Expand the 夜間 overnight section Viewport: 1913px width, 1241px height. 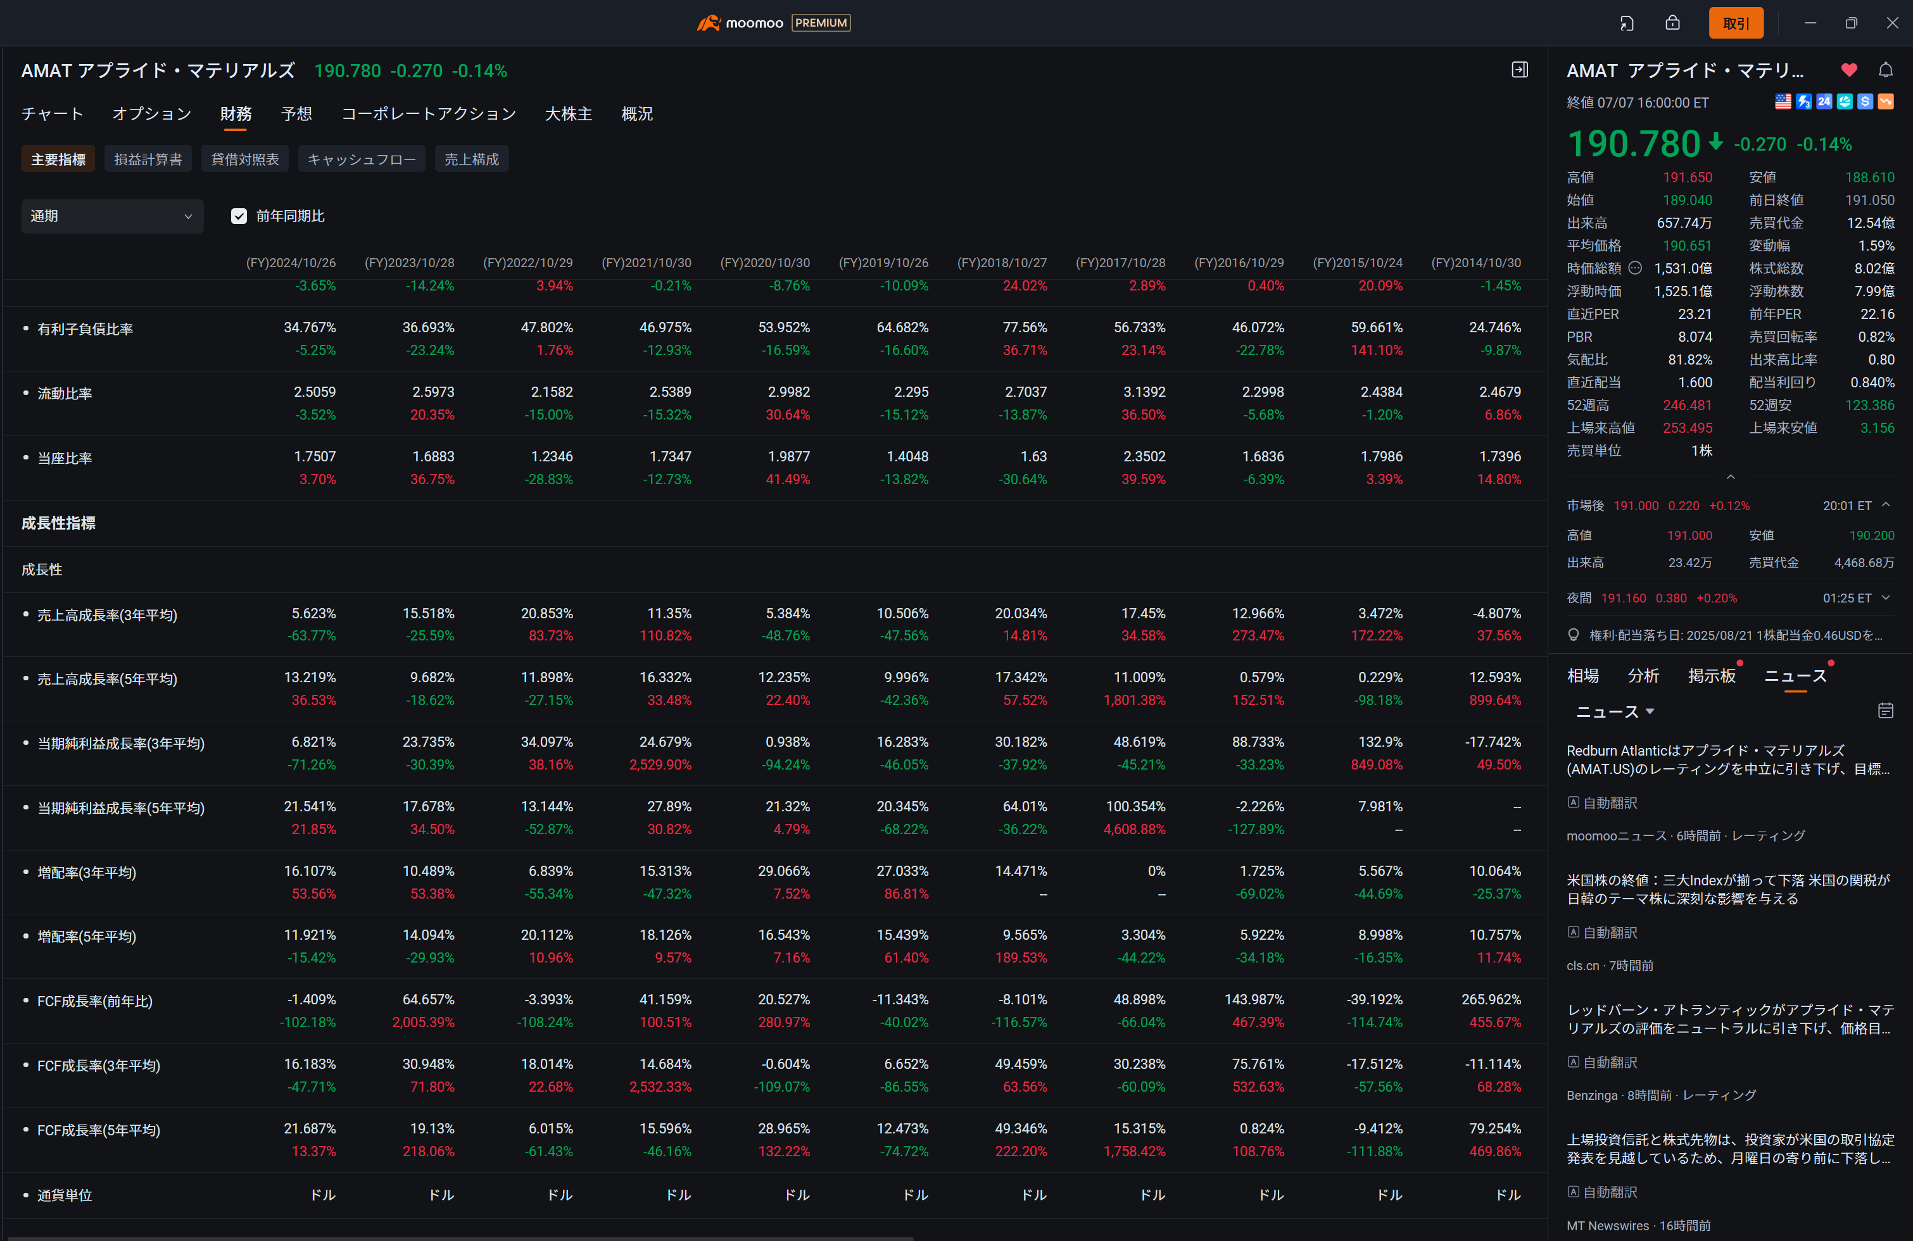click(1886, 597)
